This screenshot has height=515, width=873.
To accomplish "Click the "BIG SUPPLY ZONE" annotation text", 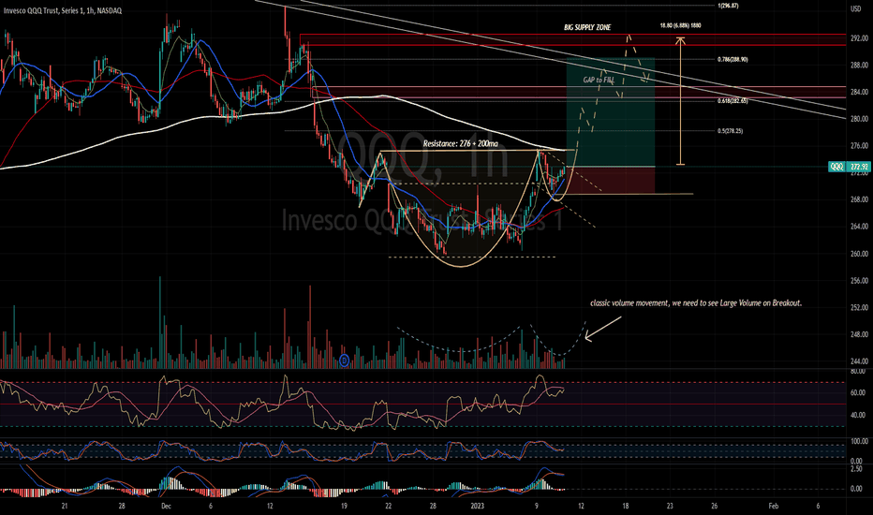I will 587,27.
